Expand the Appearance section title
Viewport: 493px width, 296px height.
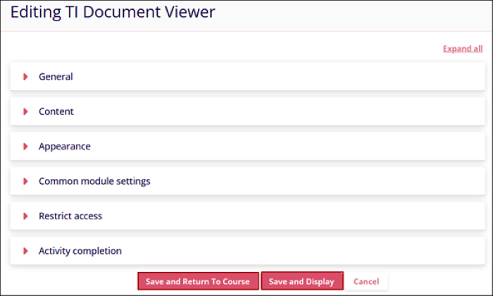65,147
